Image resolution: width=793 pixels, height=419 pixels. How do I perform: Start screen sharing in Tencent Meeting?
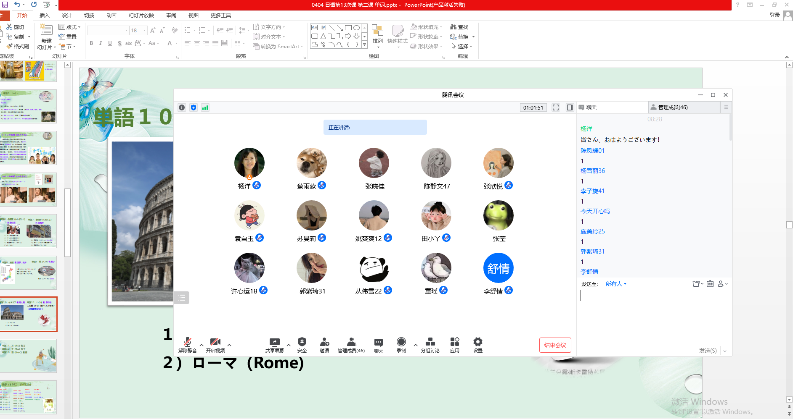click(274, 345)
